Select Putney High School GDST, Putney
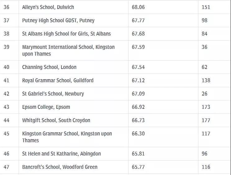This screenshot has height=175, width=231. click(58, 20)
